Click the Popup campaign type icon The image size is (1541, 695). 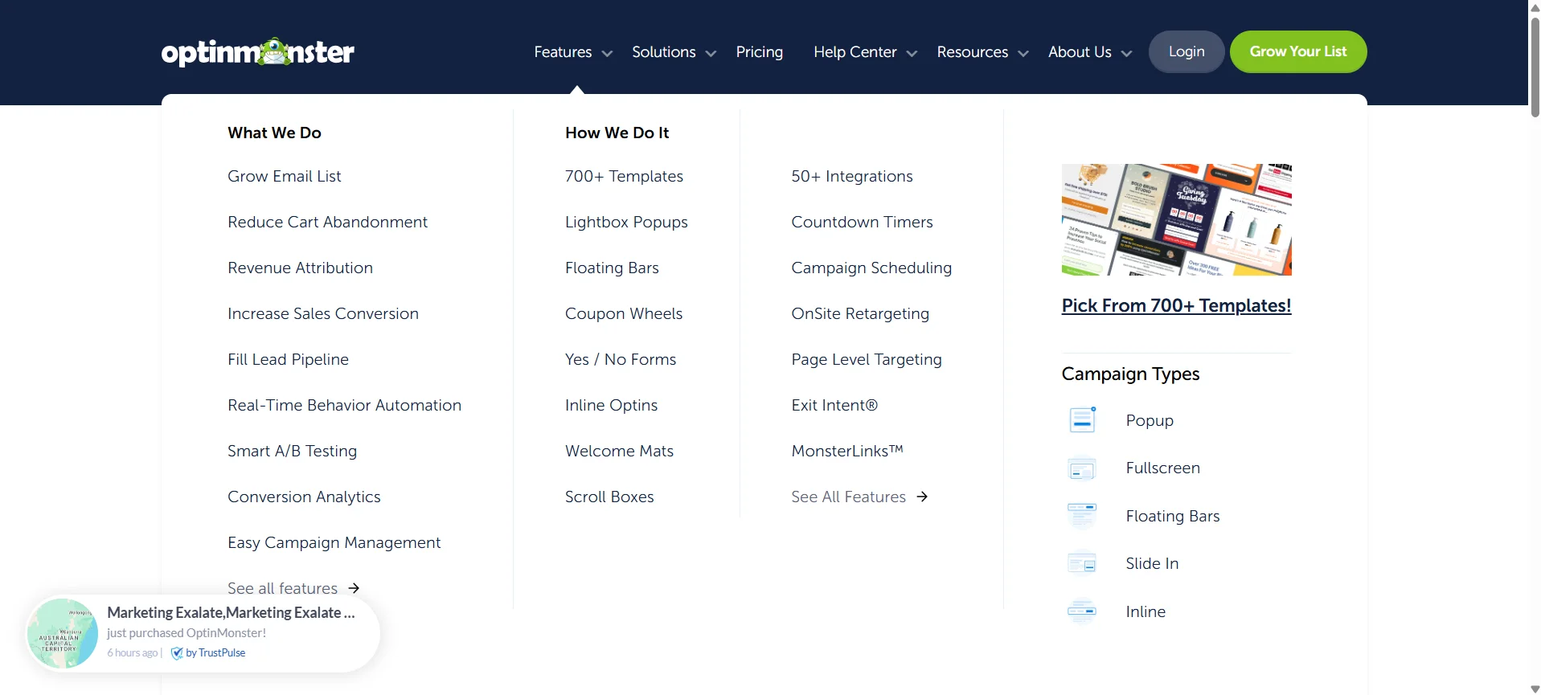coord(1082,420)
